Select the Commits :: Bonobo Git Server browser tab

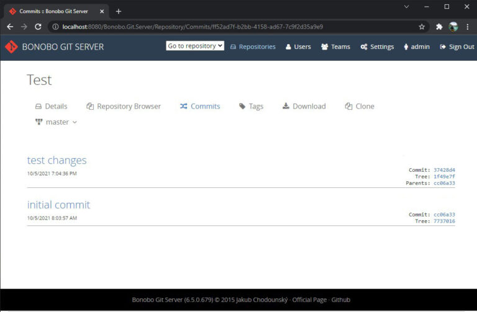(x=56, y=11)
